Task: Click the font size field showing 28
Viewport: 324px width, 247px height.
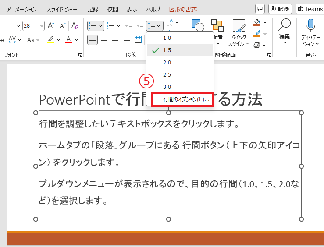Action: pyautogui.click(x=31, y=26)
